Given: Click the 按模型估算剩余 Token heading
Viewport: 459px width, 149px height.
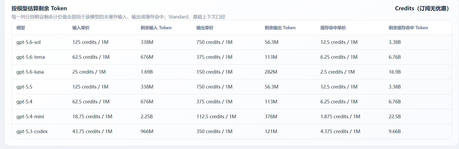Looking at the screenshot, I should pos(39,8).
